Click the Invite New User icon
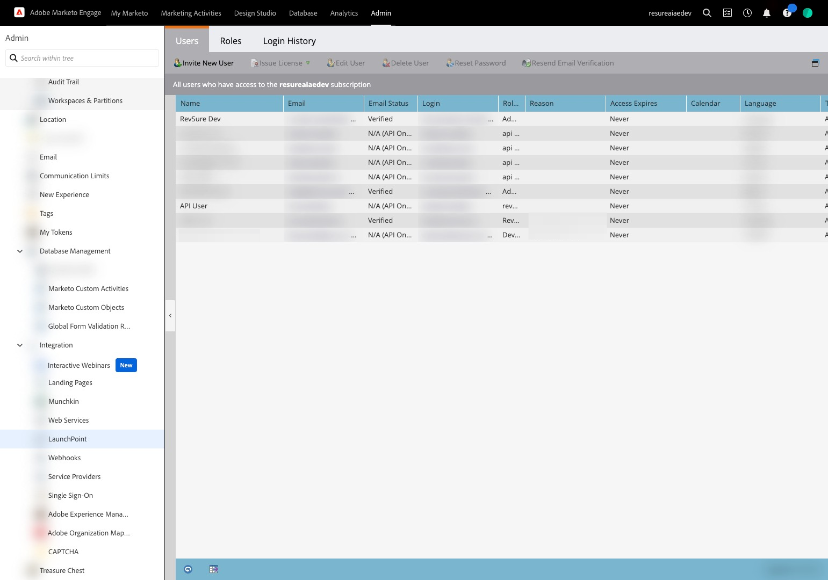Viewport: 828px width, 580px height. point(178,63)
